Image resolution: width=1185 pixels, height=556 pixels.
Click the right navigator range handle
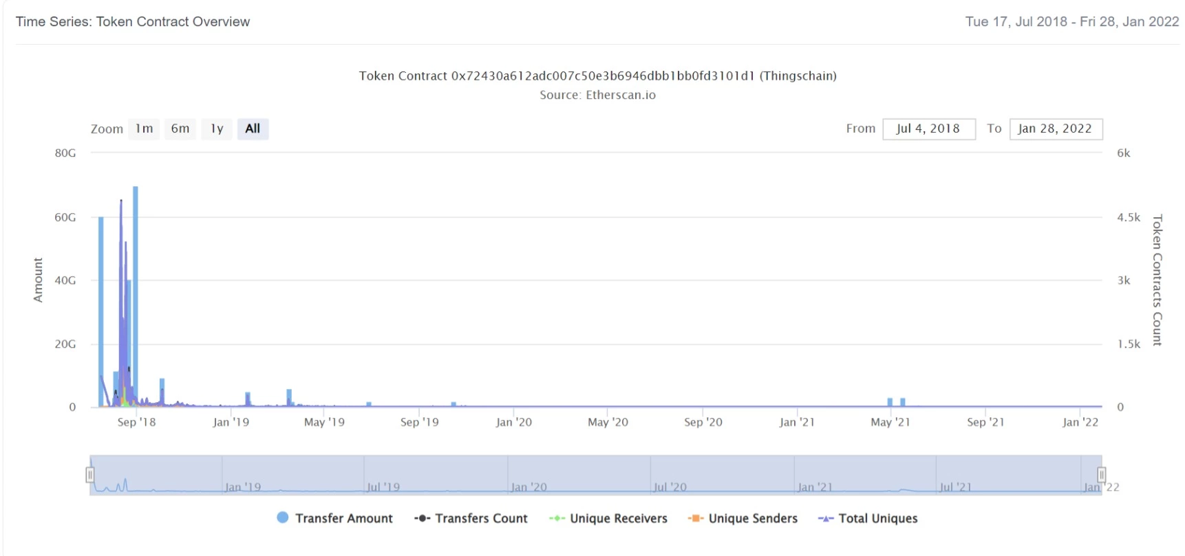(x=1102, y=475)
